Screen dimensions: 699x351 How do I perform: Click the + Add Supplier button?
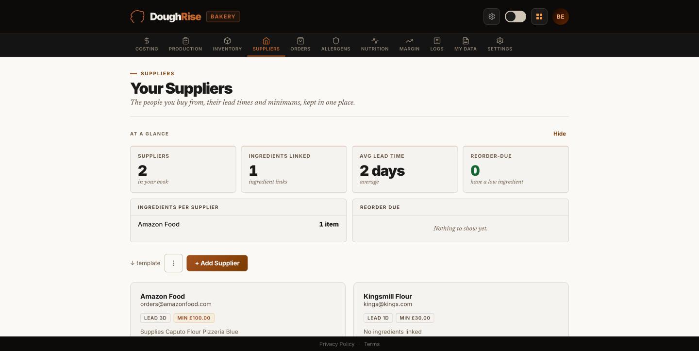point(217,263)
